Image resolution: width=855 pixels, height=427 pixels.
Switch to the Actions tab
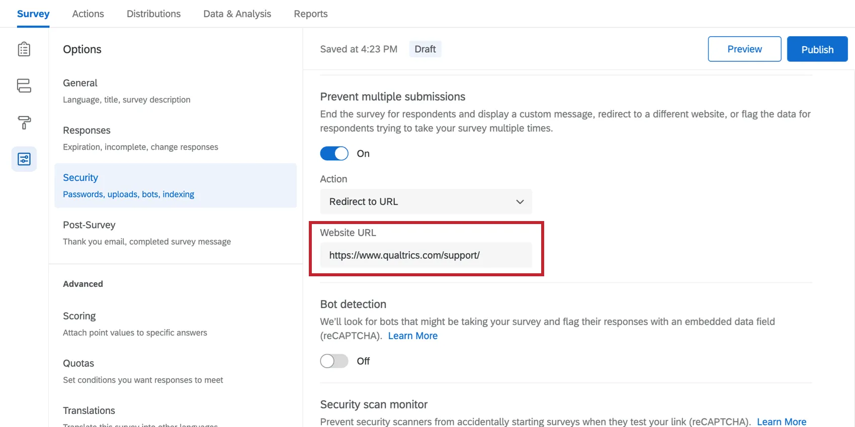(x=88, y=14)
